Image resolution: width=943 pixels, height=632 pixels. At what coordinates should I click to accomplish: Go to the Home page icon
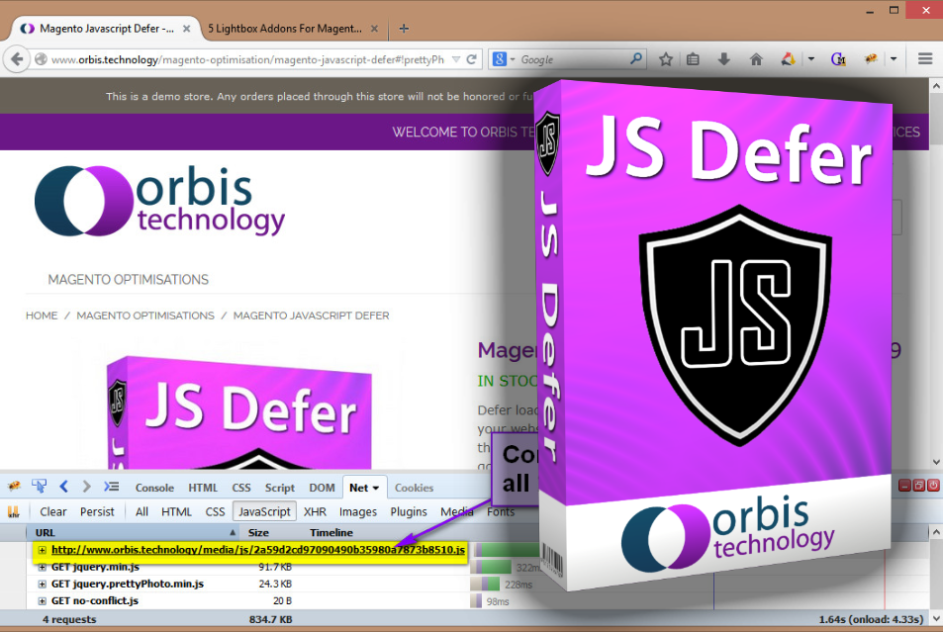[756, 59]
